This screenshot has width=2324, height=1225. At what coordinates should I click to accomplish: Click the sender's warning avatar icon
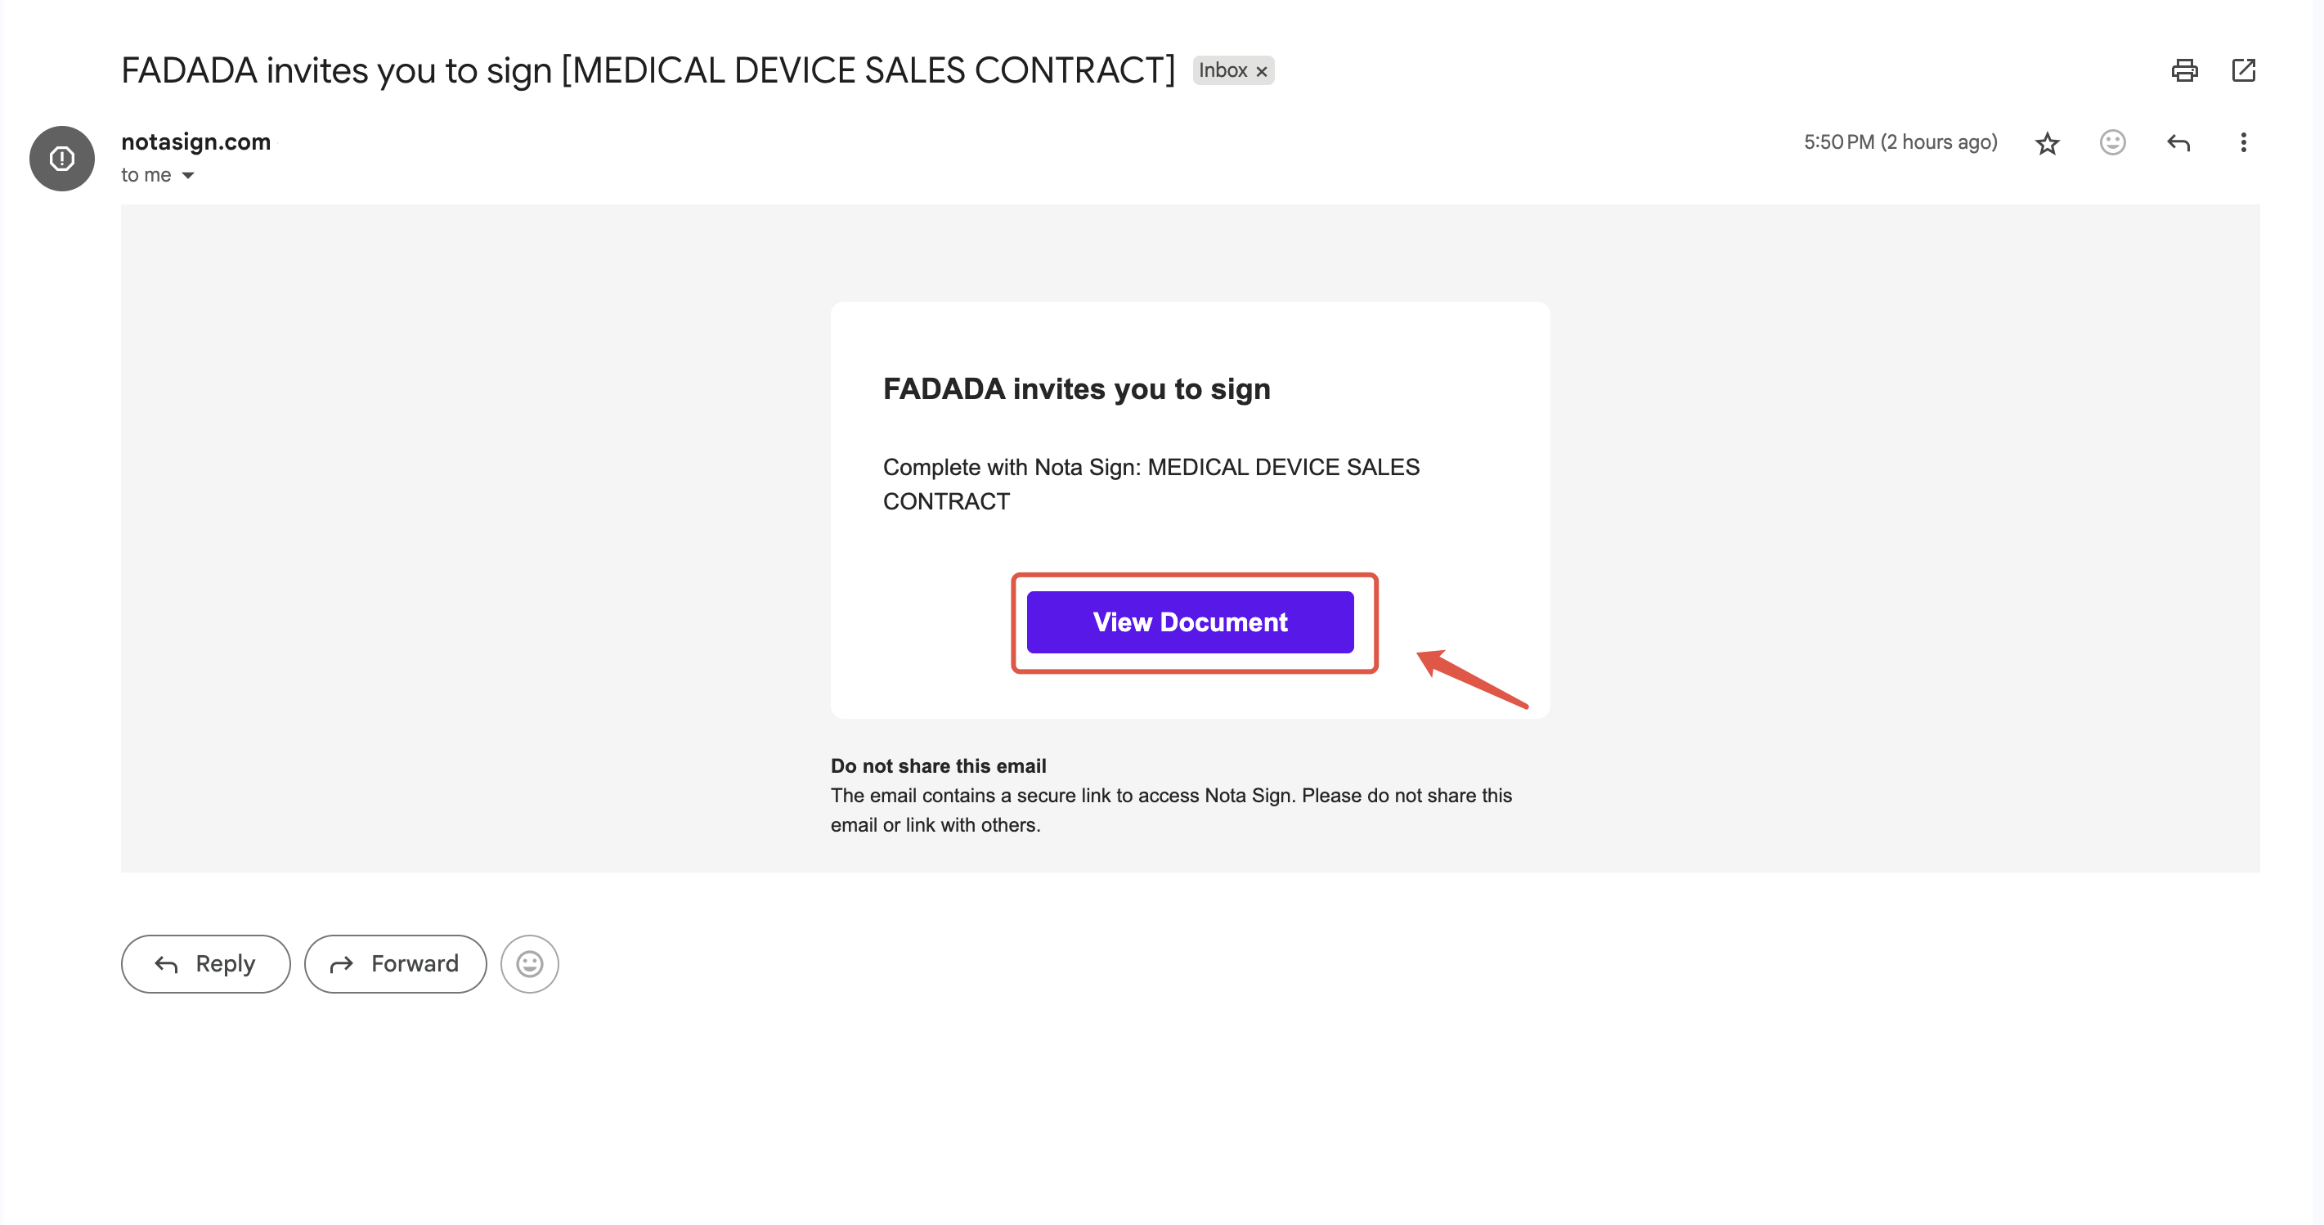pos(61,159)
